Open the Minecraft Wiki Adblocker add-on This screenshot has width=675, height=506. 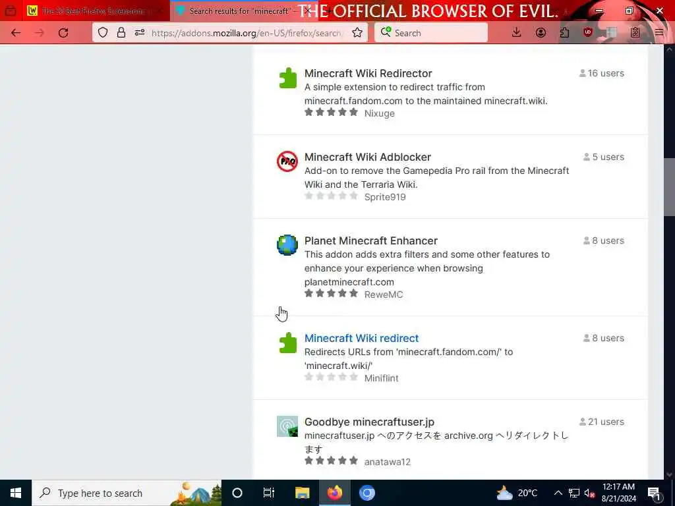368,157
